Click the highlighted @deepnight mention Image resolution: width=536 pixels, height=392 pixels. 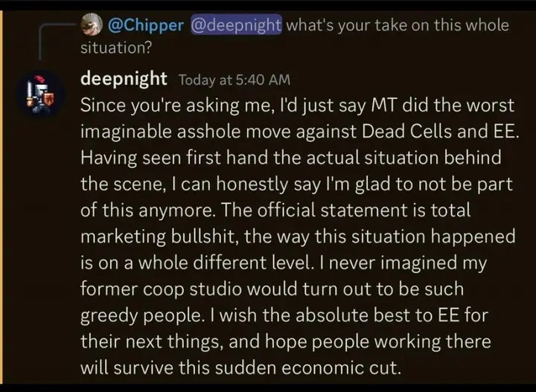click(237, 25)
